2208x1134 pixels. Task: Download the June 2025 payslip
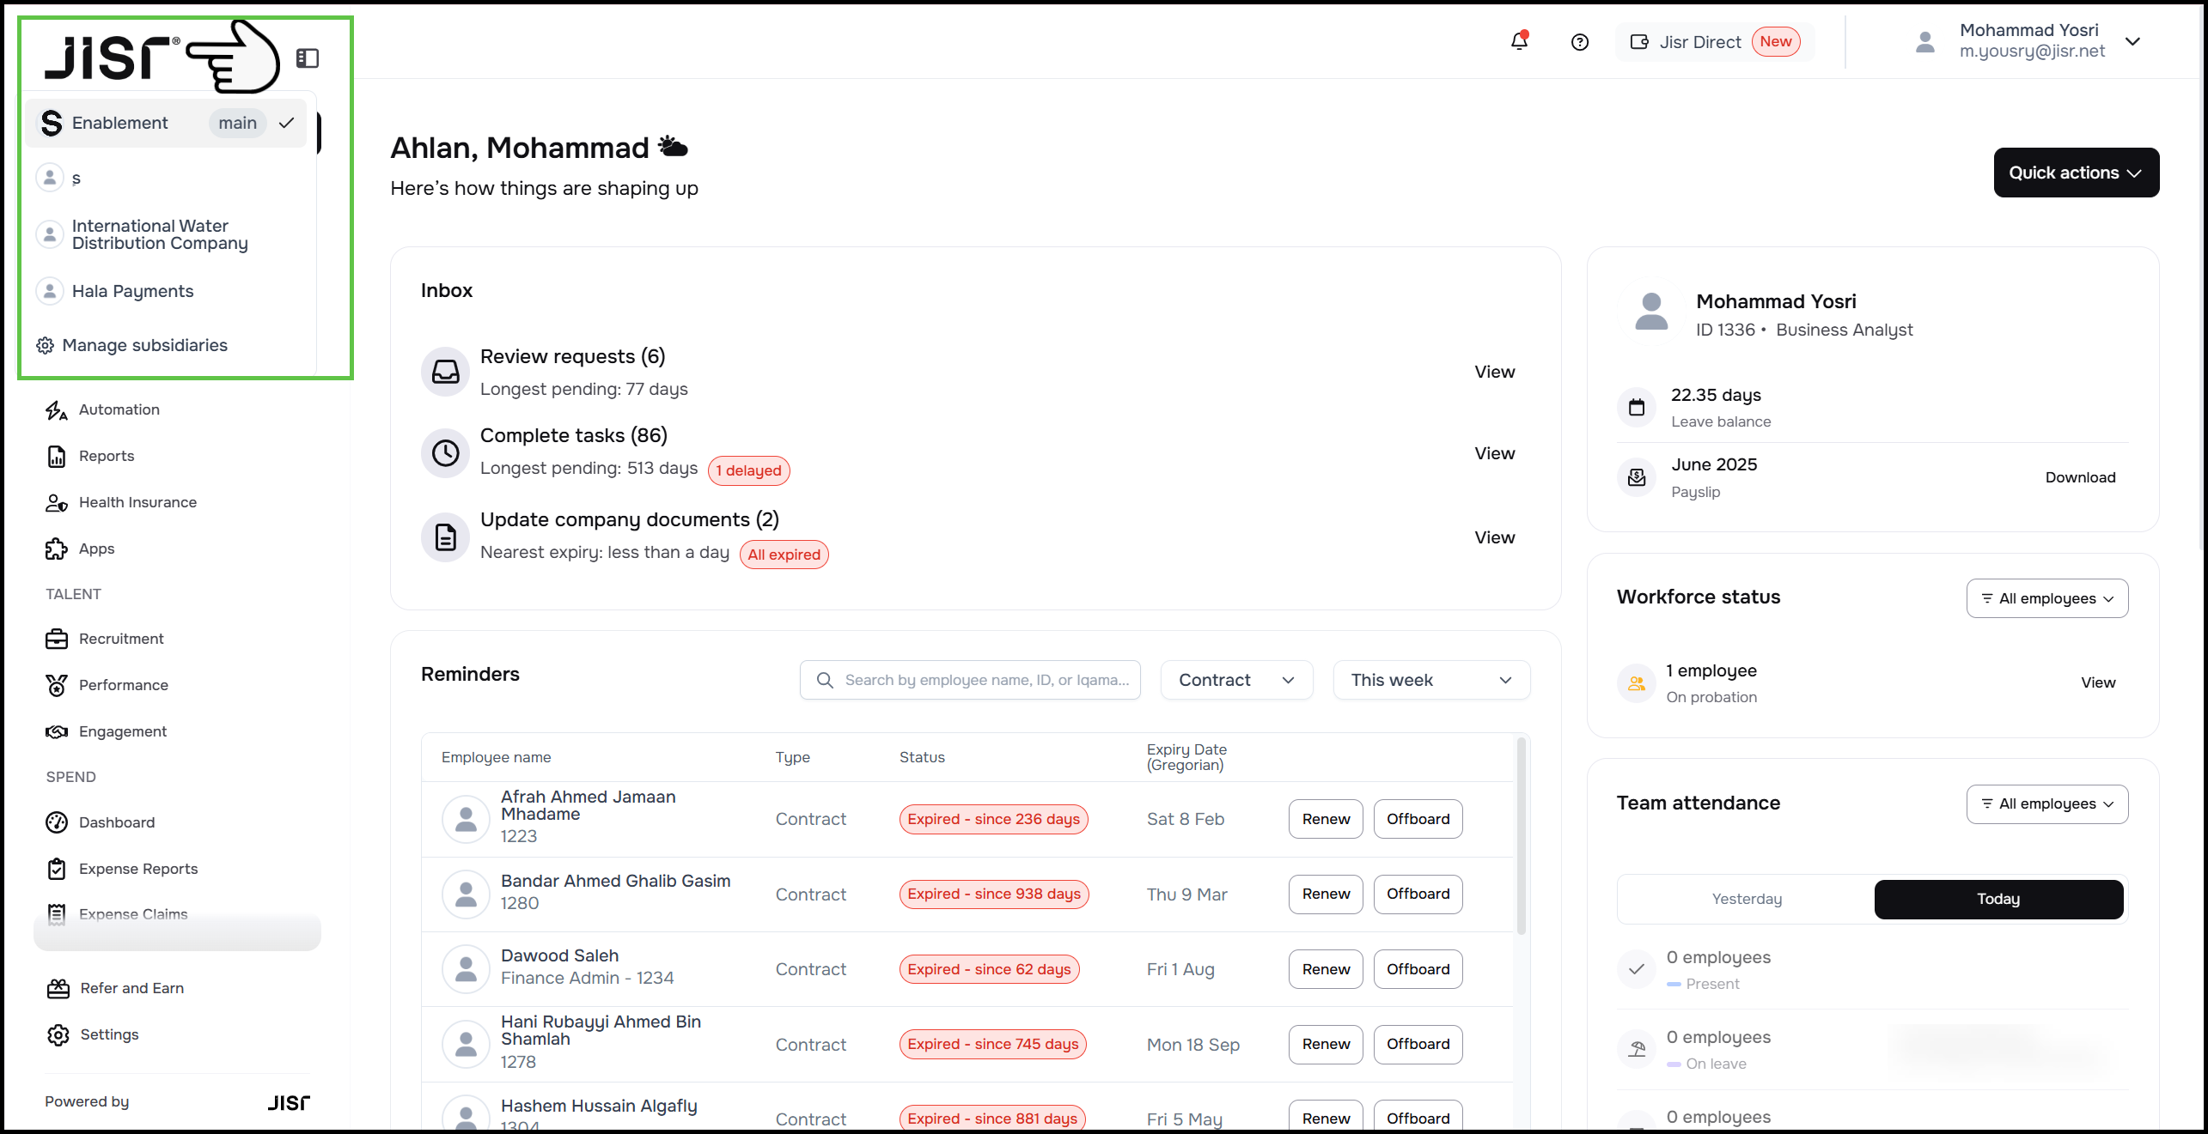[2079, 477]
